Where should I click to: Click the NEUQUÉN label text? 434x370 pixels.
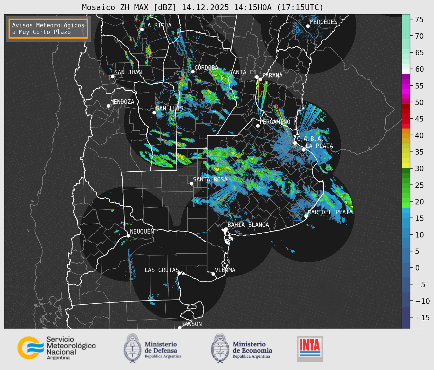pos(142,231)
